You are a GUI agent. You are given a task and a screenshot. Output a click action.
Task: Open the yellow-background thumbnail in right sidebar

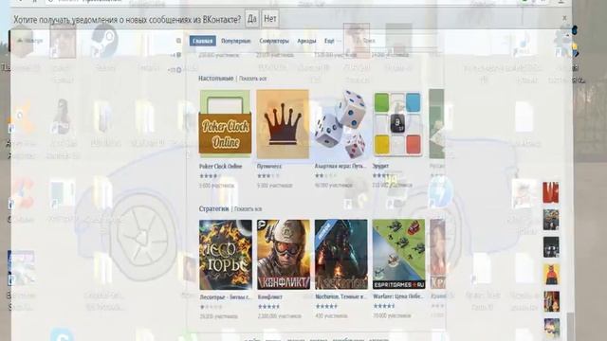(x=551, y=274)
